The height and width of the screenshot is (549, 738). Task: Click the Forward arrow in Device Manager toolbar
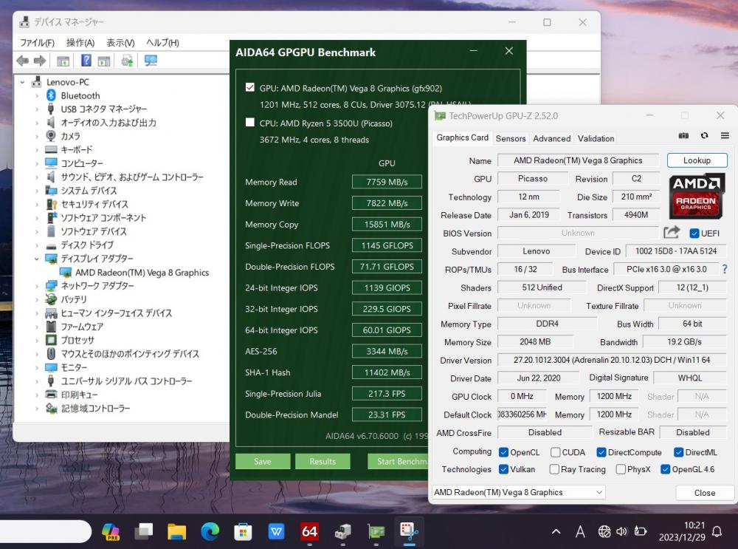(40, 61)
